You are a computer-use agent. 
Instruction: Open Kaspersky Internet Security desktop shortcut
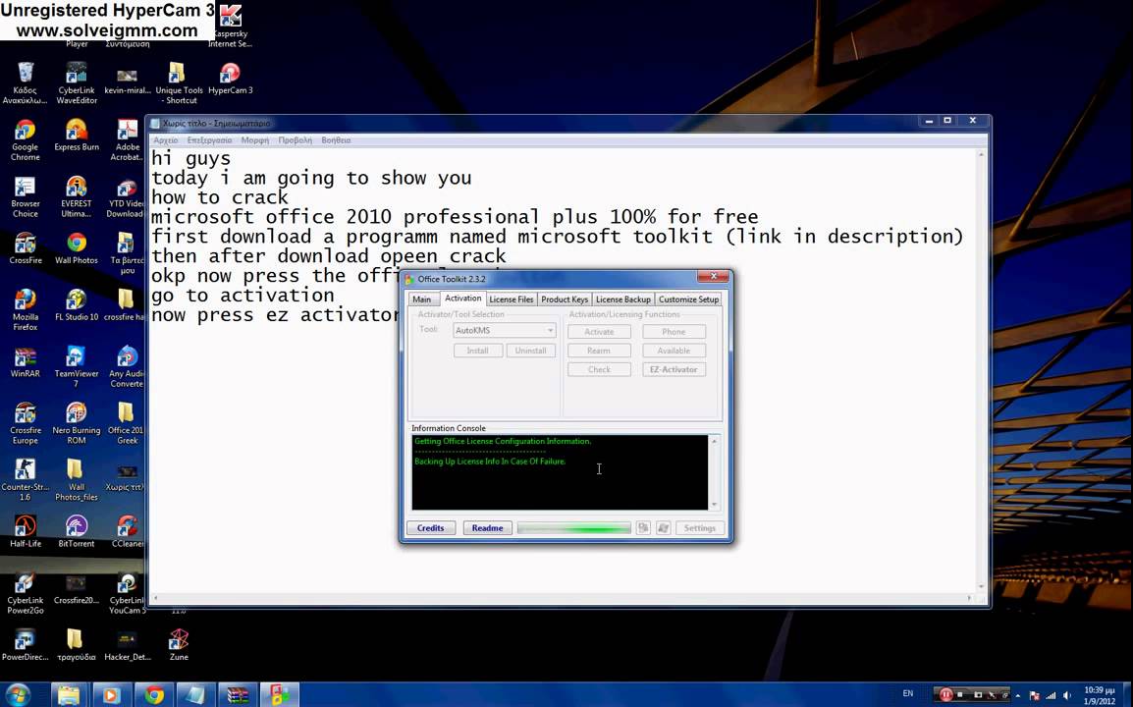(230, 26)
